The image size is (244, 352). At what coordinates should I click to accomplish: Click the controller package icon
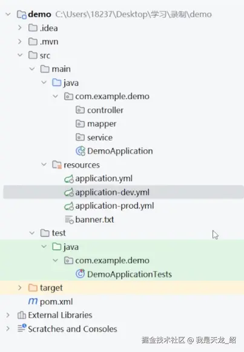80,110
